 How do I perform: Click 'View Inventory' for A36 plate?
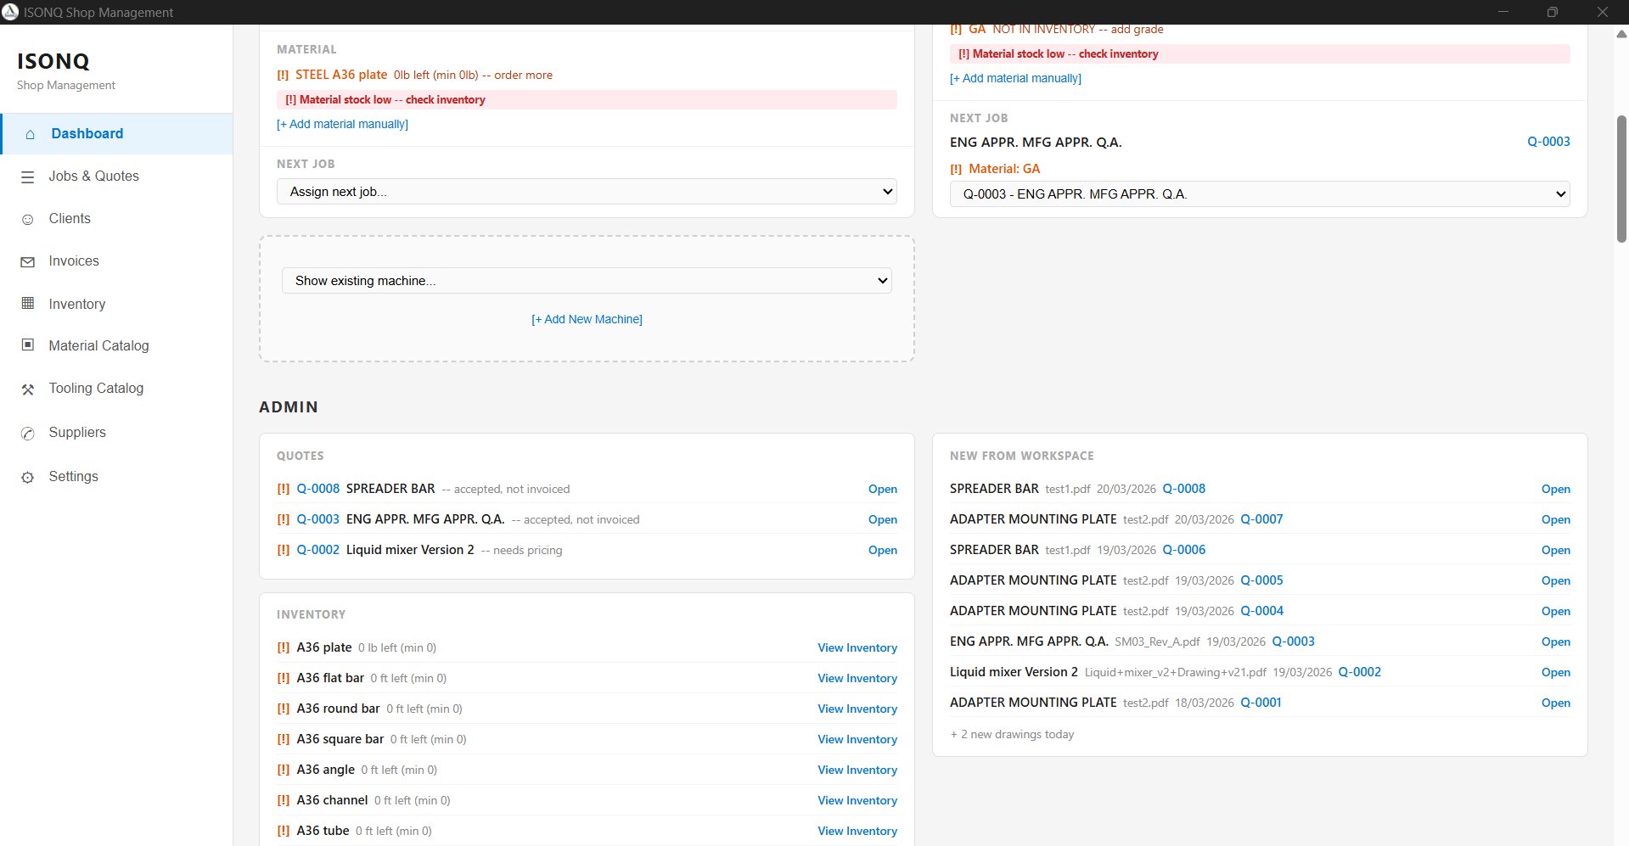pos(857,647)
